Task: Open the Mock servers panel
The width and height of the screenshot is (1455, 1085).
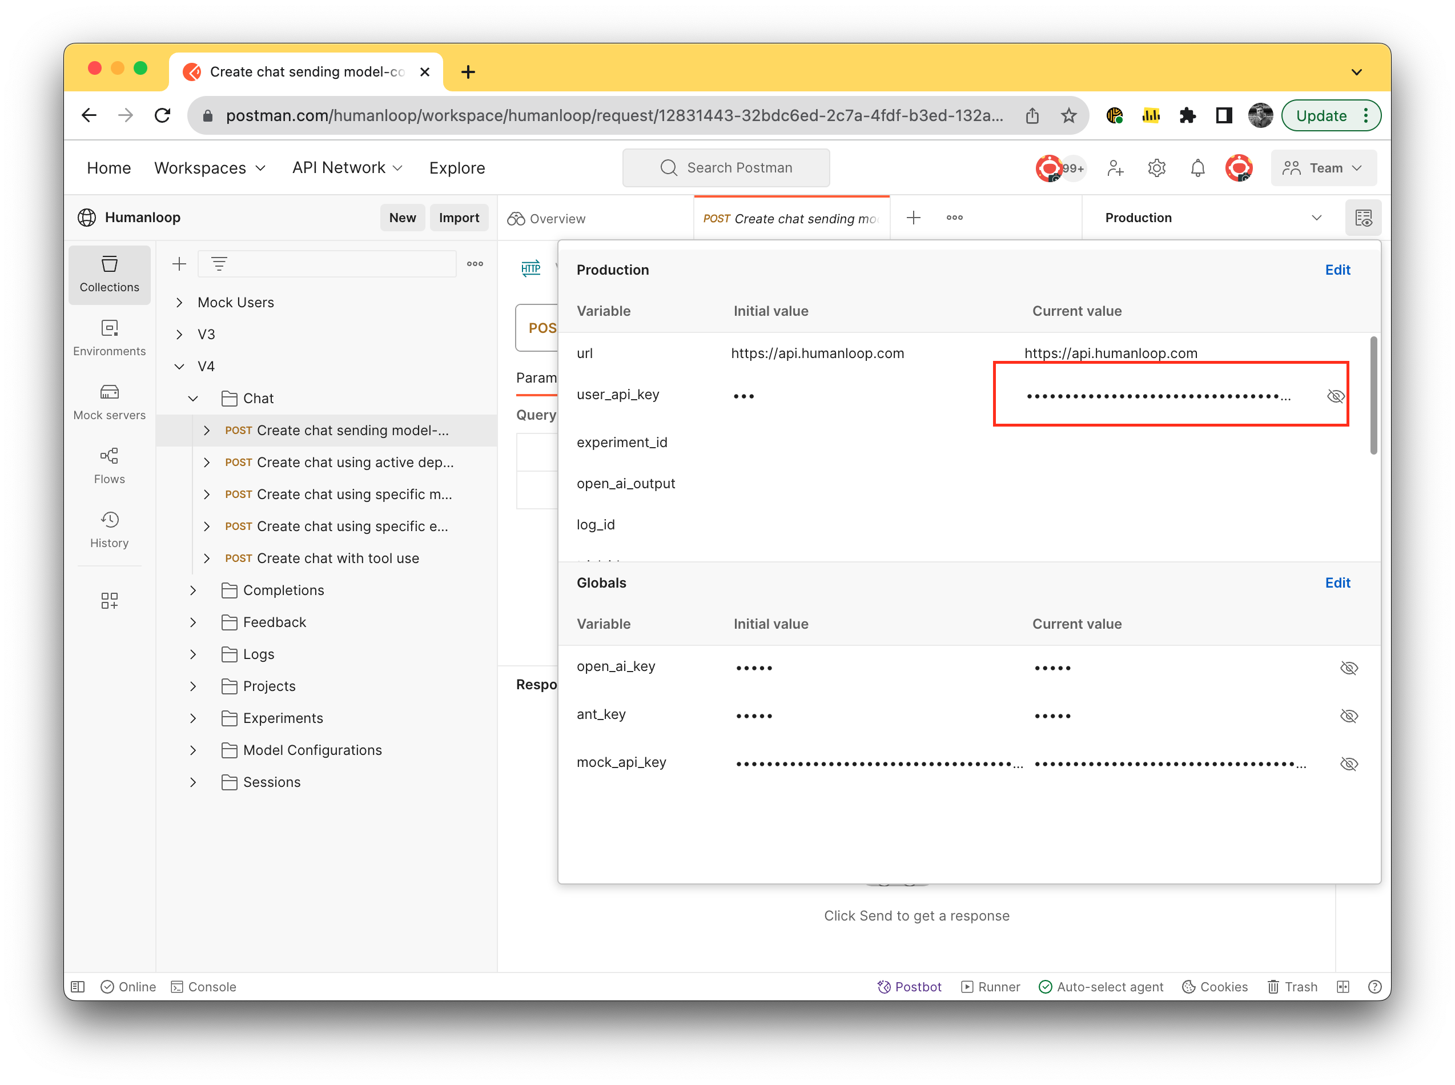Action: [x=109, y=401]
